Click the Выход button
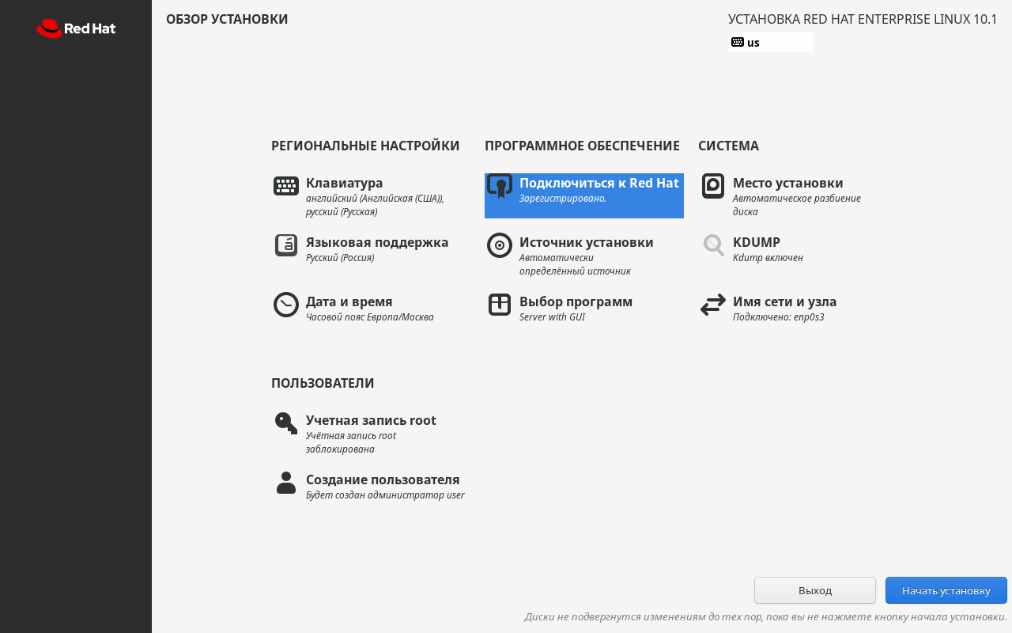The width and height of the screenshot is (1012, 633). pyautogui.click(x=814, y=590)
